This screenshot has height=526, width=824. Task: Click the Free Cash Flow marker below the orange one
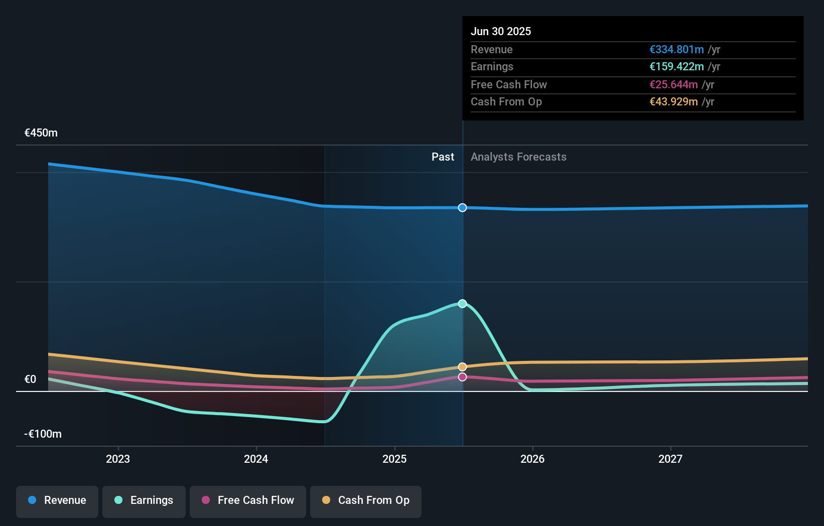tap(462, 377)
